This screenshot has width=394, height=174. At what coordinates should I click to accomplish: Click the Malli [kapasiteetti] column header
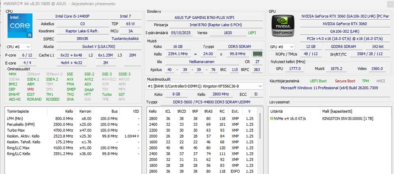click(x=337, y=111)
